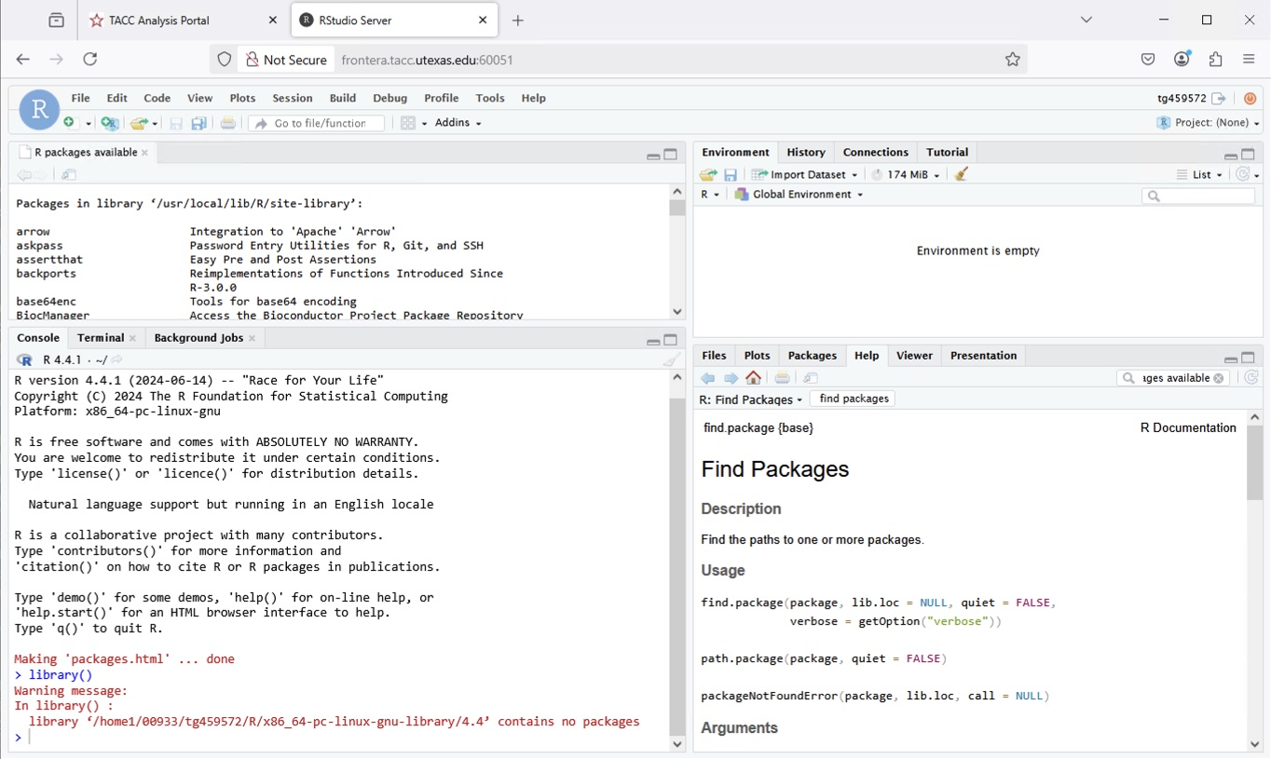
Task: Clear all objects with the broom icon
Action: pos(962,174)
